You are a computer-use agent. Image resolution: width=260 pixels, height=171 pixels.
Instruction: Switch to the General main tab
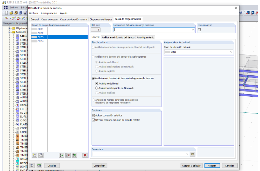click(x=35, y=20)
